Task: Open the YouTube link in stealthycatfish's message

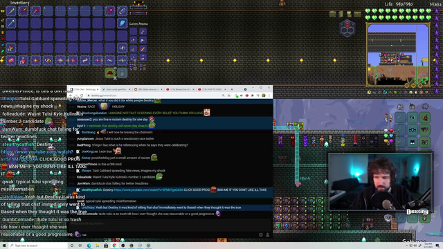Action: tap(148, 190)
